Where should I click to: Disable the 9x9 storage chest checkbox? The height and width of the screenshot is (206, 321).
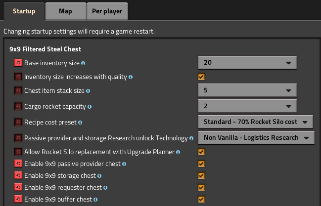(x=201, y=176)
